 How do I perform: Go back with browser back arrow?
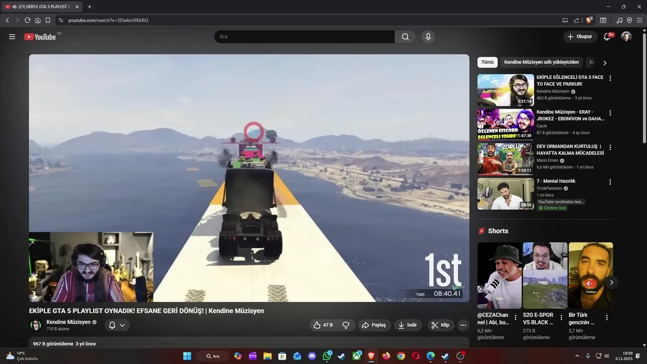tap(7, 20)
